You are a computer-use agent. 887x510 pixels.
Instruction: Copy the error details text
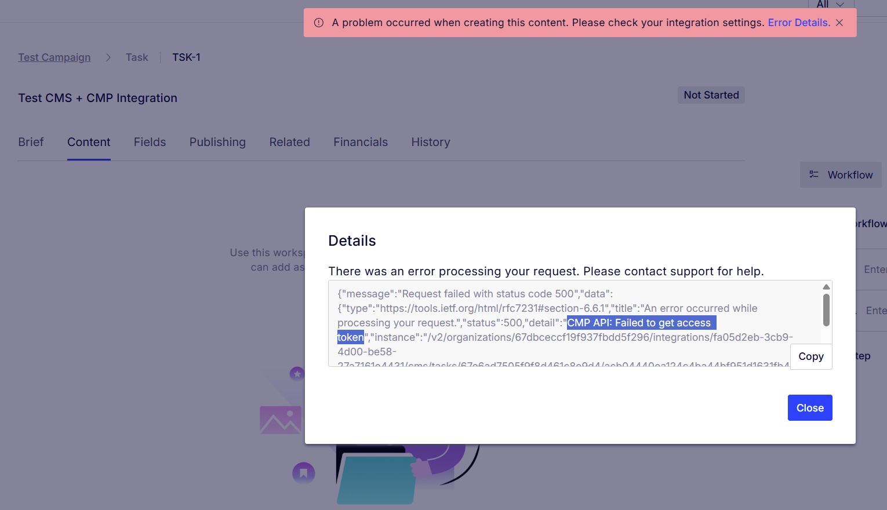click(810, 356)
